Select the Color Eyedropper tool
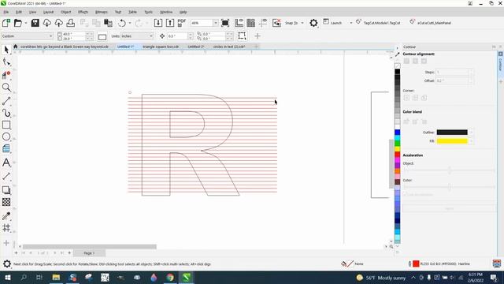Image resolution: width=504 pixels, height=284 pixels. click(6, 215)
